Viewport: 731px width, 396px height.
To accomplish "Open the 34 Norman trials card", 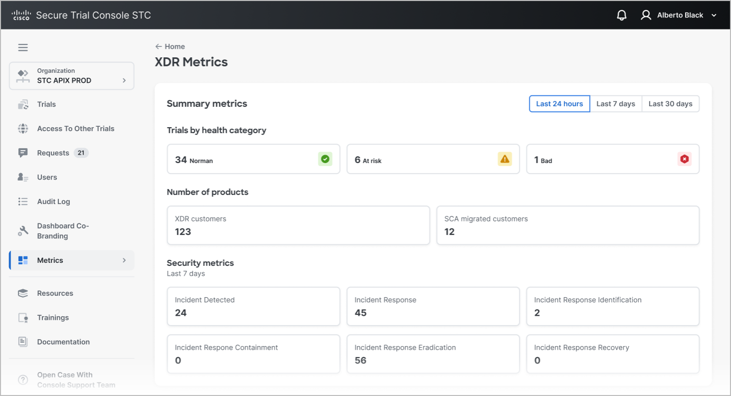I will (x=253, y=159).
